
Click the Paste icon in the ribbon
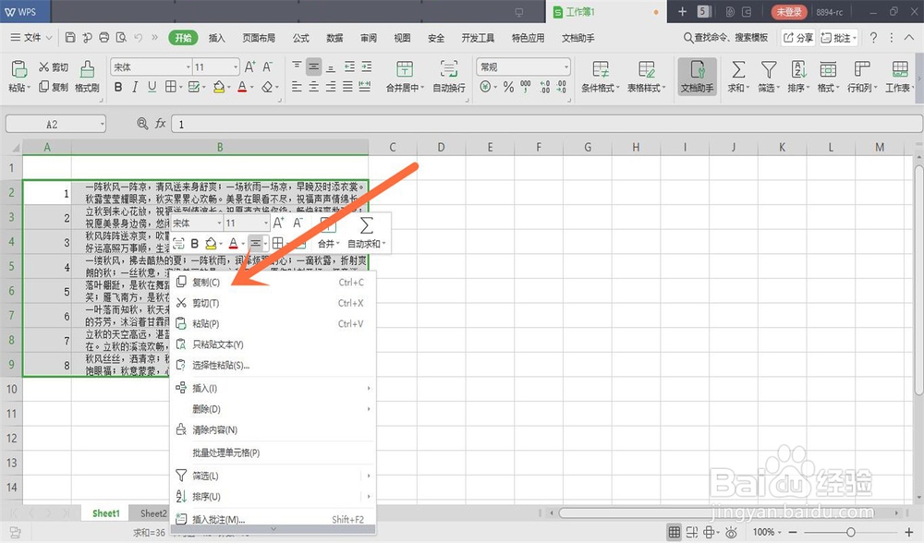pyautogui.click(x=18, y=69)
